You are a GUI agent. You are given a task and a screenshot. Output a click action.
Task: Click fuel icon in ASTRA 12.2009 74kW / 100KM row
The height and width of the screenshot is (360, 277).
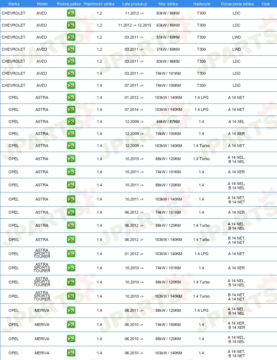point(71,134)
